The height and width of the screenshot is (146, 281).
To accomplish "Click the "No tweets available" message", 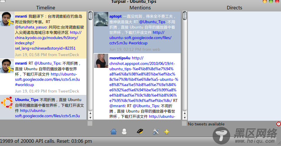I will click(x=206, y=124).
